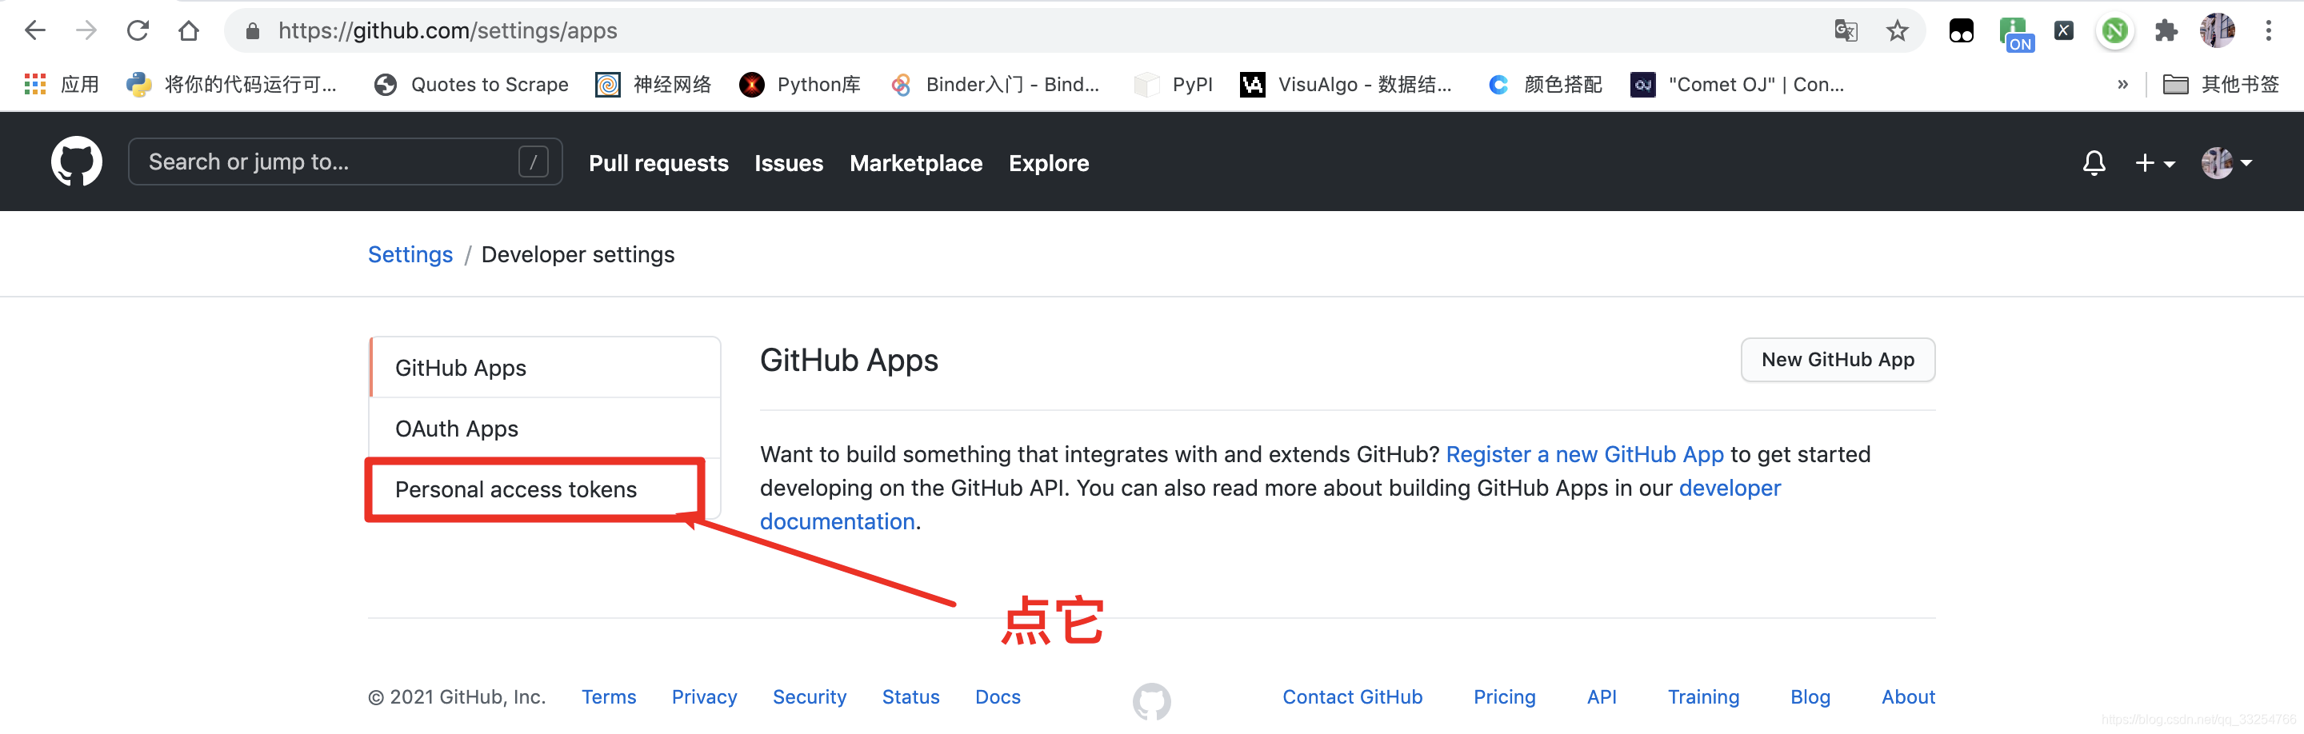Image resolution: width=2304 pixels, height=734 pixels.
Task: Open Pull requests in the header
Action: point(658,164)
